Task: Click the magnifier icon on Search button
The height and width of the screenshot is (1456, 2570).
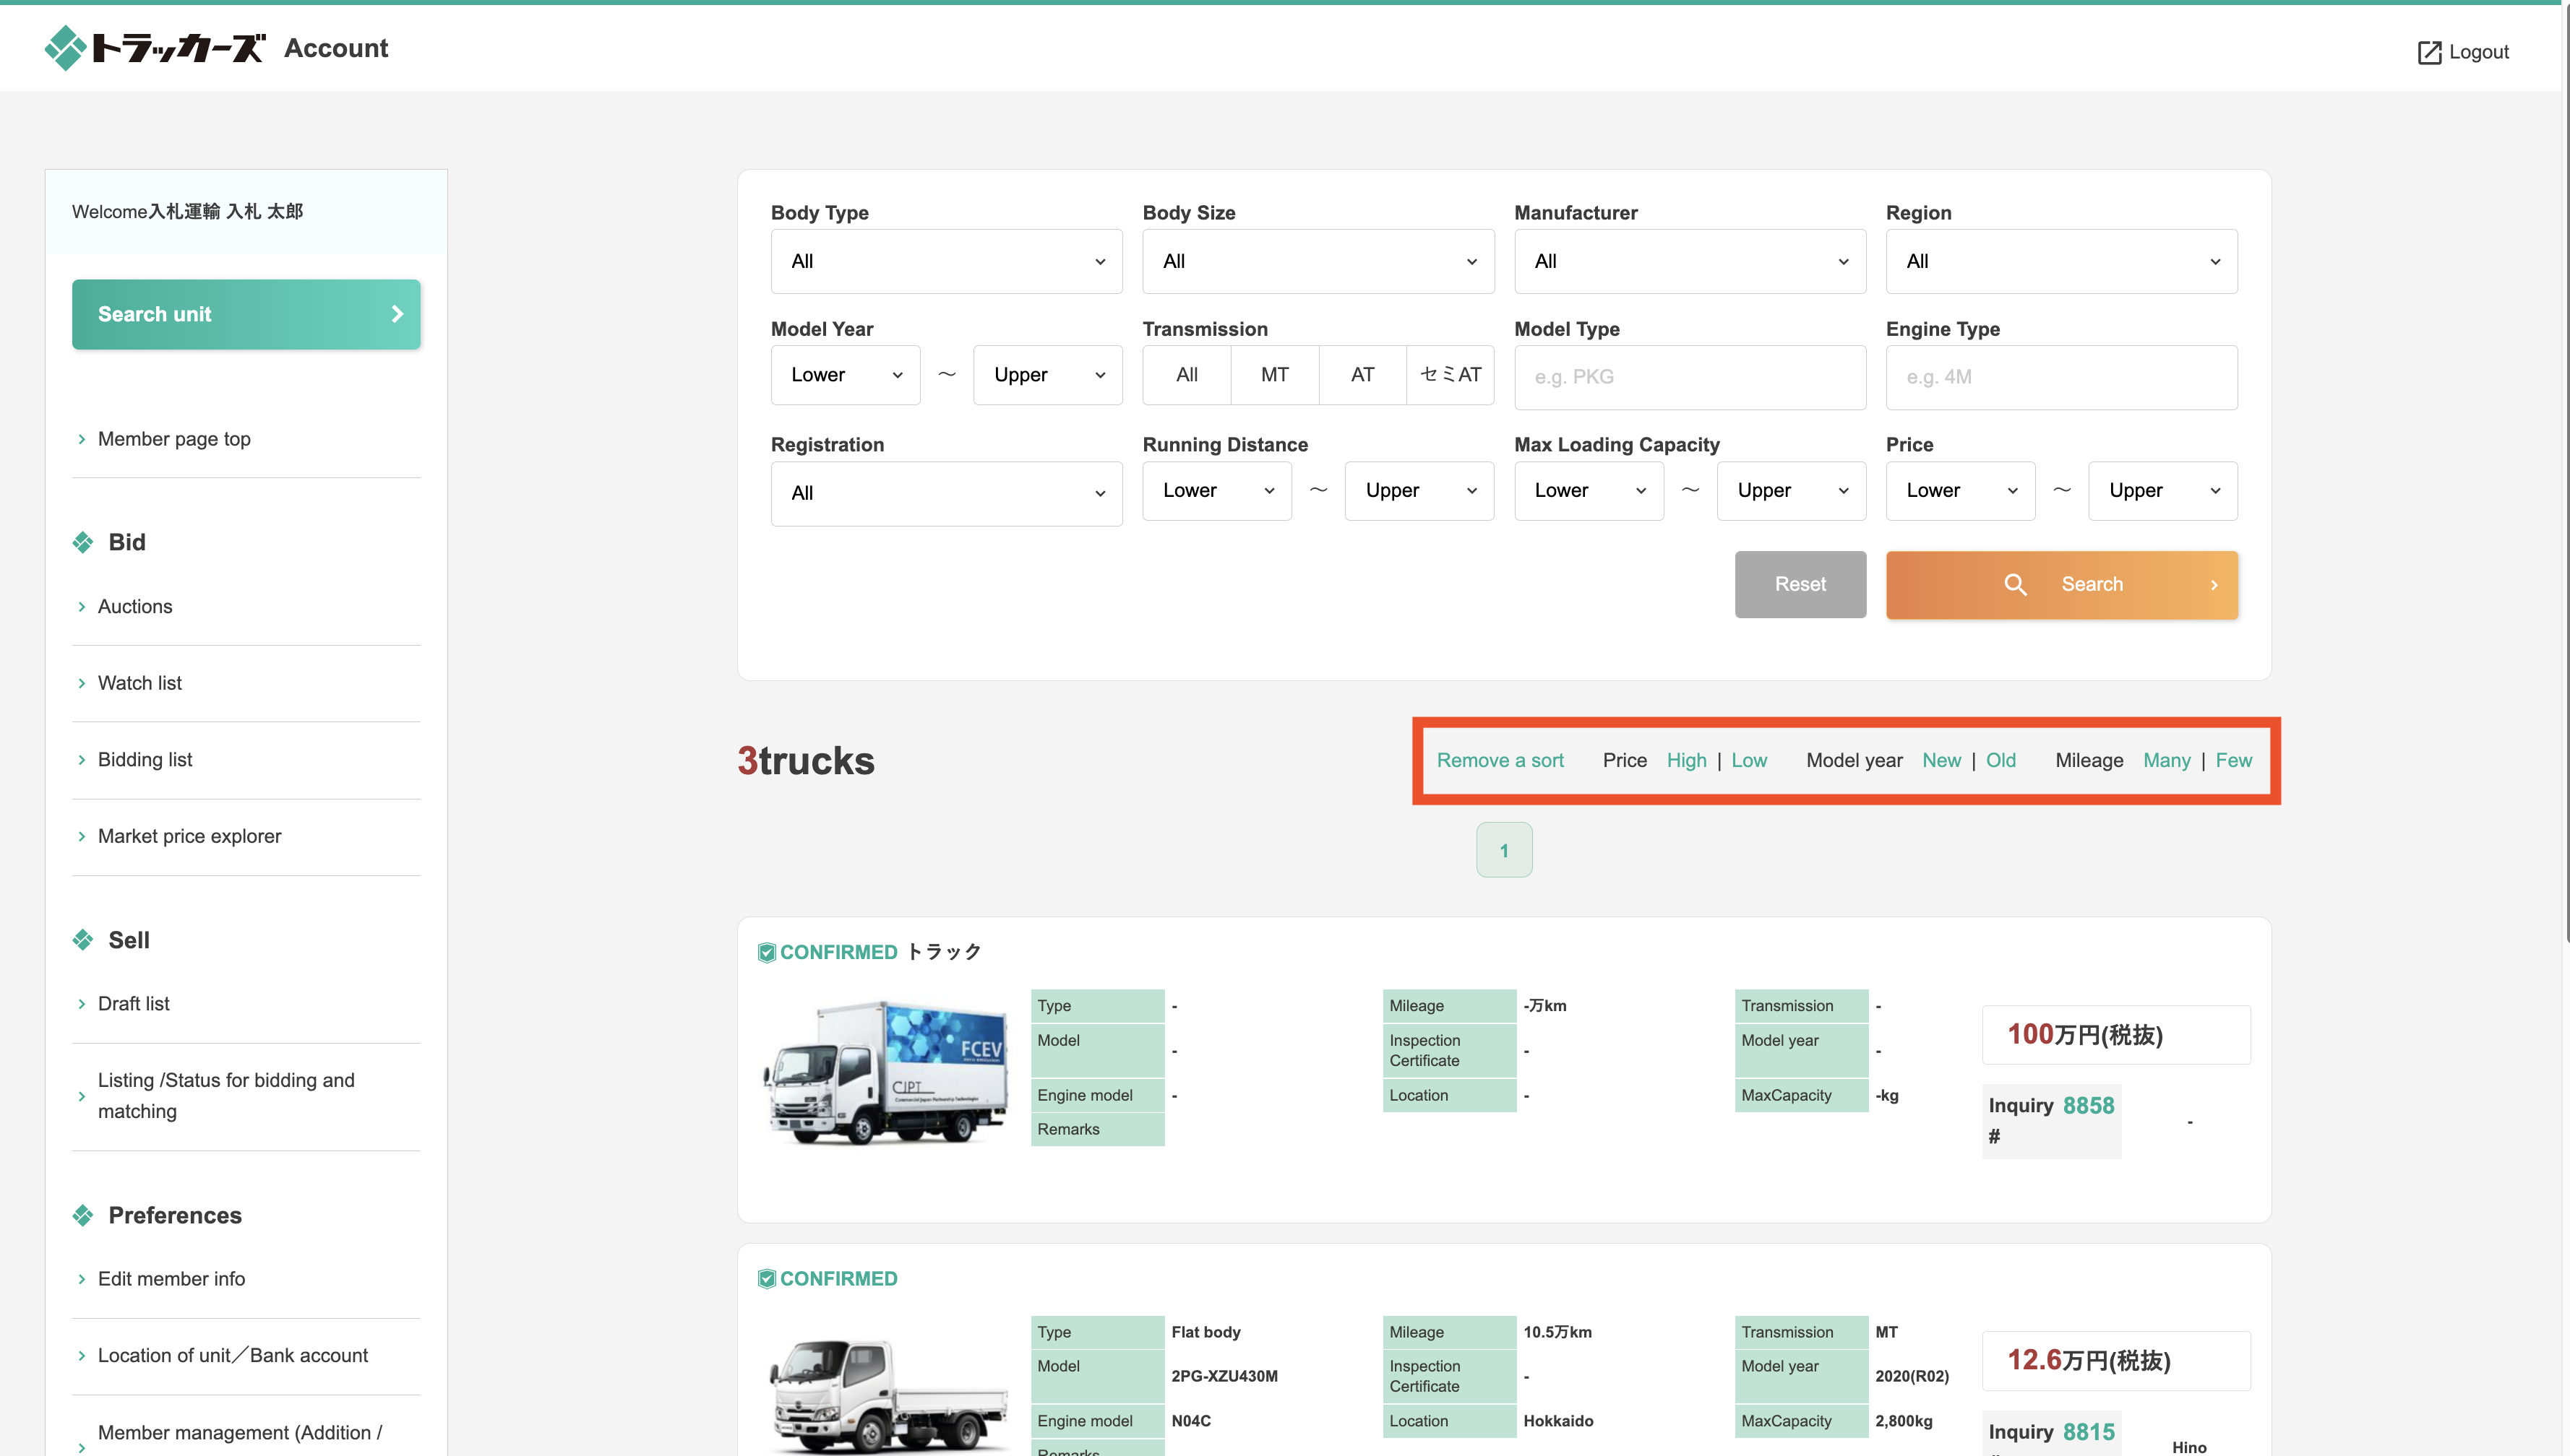Action: tap(2015, 584)
